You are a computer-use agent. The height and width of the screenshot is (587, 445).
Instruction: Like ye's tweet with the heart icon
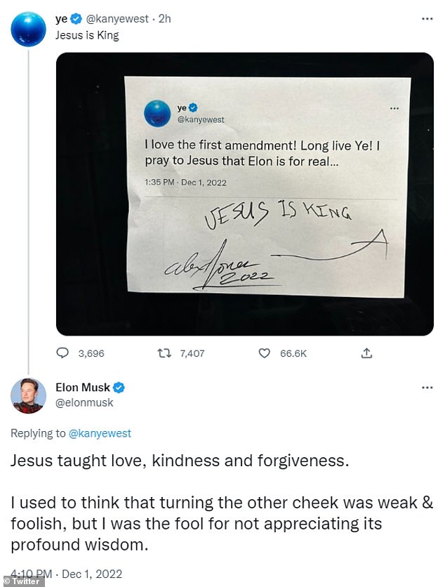pos(265,353)
